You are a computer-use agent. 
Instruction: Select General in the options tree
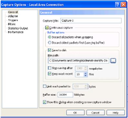point(13,12)
